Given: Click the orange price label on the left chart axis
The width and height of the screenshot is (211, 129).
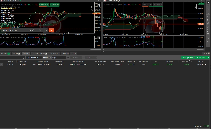Looking at the screenshot, I should [97, 13].
